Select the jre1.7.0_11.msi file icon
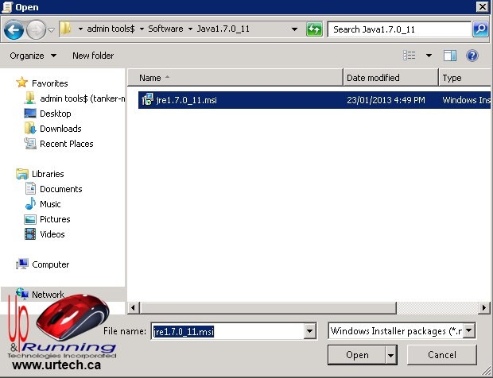Image resolution: width=493 pixels, height=378 pixels. point(147,100)
